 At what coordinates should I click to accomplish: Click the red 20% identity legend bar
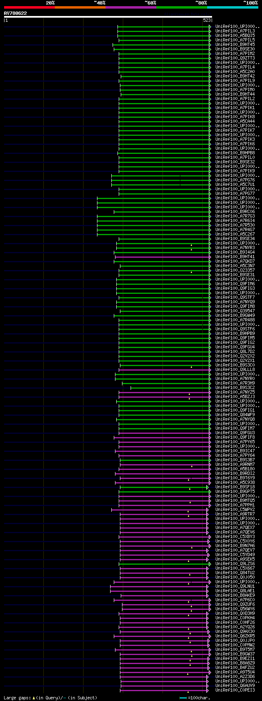[29, 7]
